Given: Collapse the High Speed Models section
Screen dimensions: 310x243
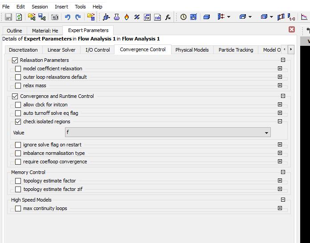Looking at the screenshot, I should (x=283, y=200).
